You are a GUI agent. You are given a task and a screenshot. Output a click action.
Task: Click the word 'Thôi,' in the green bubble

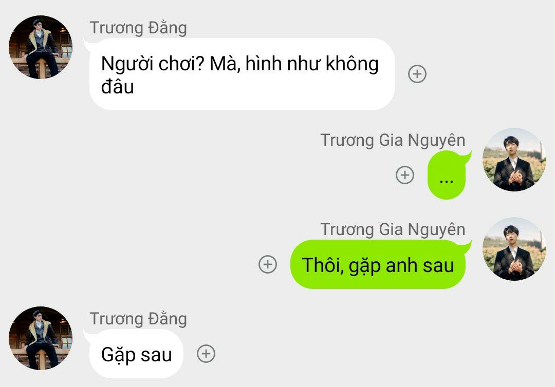click(x=323, y=265)
